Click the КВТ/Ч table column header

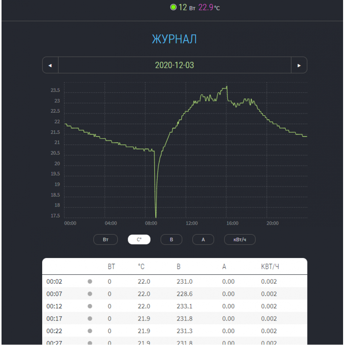pos(270,267)
